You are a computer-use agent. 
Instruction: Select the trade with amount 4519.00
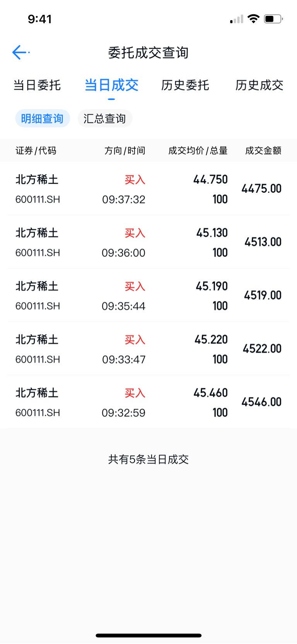coord(148,295)
